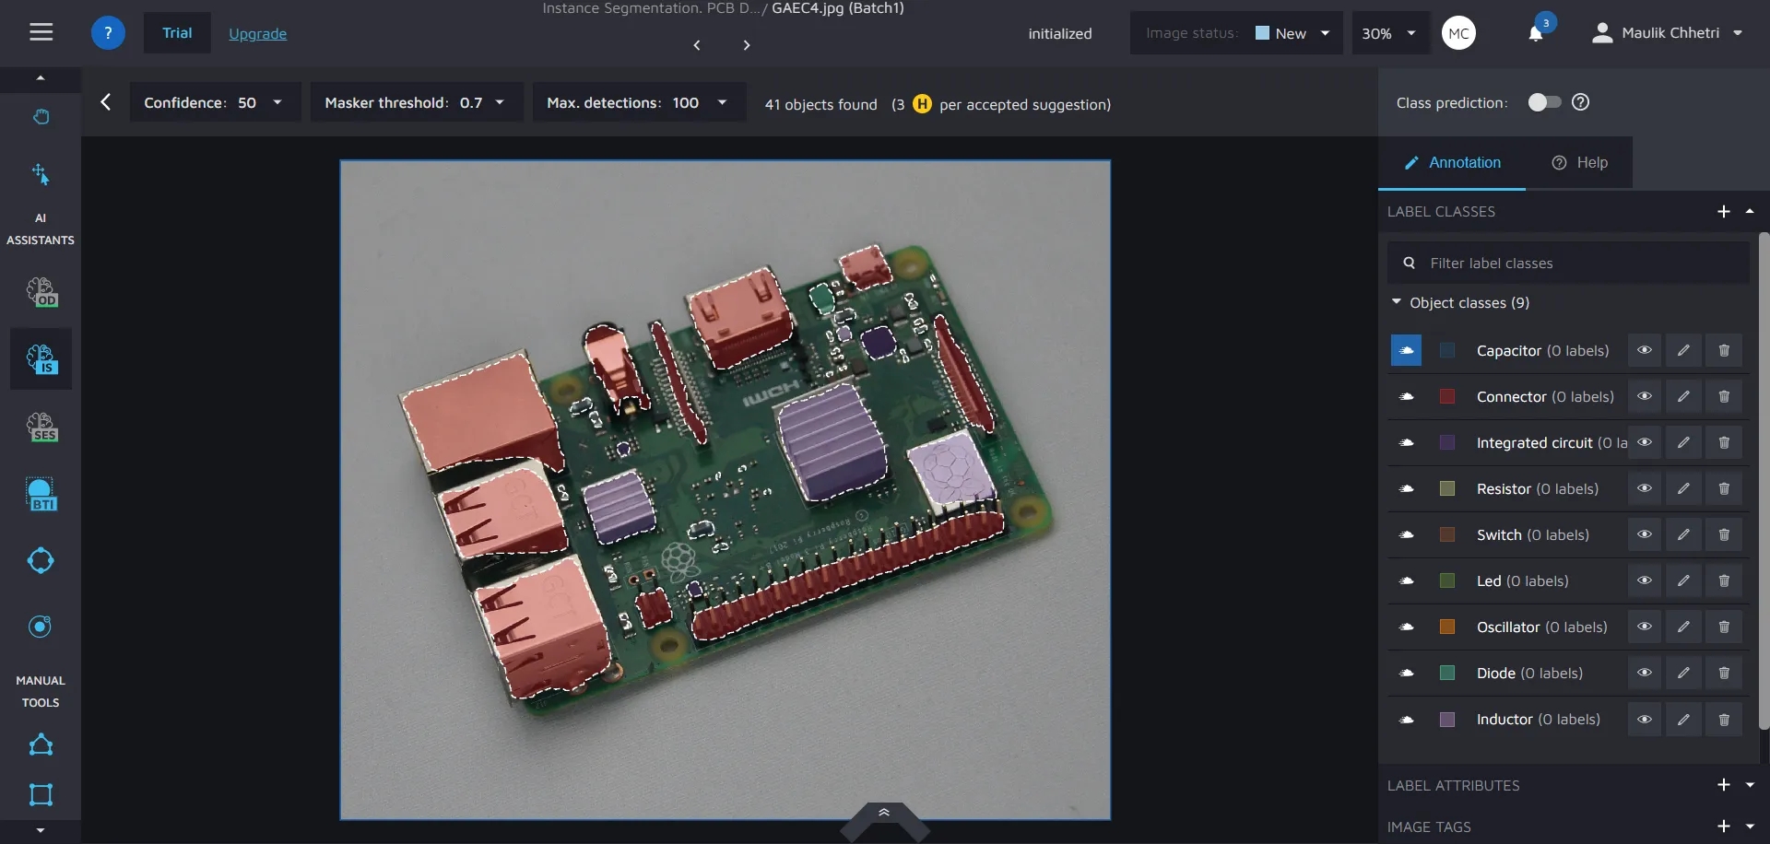Image resolution: width=1770 pixels, height=844 pixels.
Task: Open the hamburger main menu
Action: (x=41, y=33)
